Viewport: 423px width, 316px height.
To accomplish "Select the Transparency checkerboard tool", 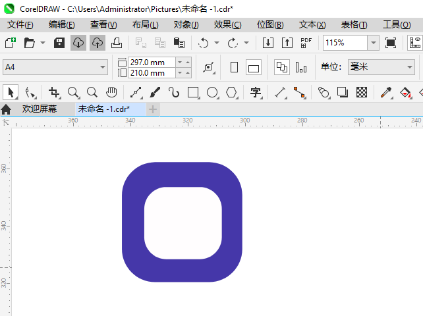I will [362, 92].
